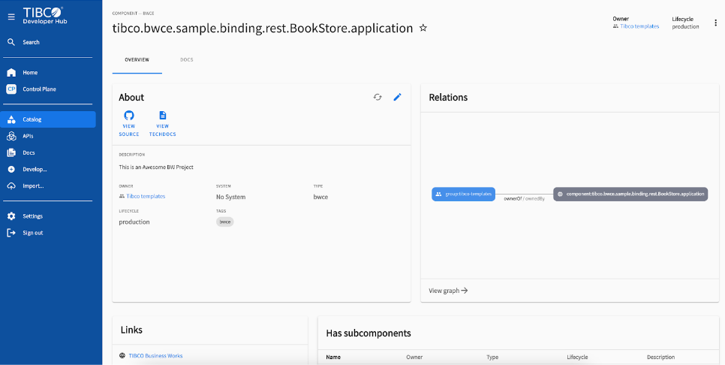Click the group:tibco-templates graph node
The width and height of the screenshot is (725, 365).
click(x=464, y=194)
